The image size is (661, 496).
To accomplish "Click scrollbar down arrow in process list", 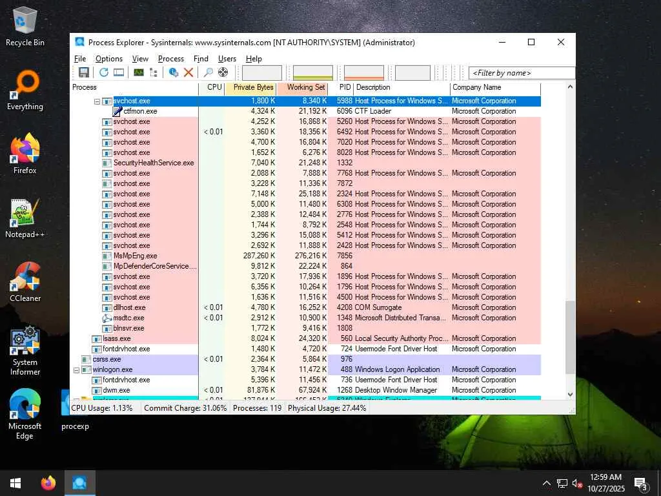I will tap(571, 395).
